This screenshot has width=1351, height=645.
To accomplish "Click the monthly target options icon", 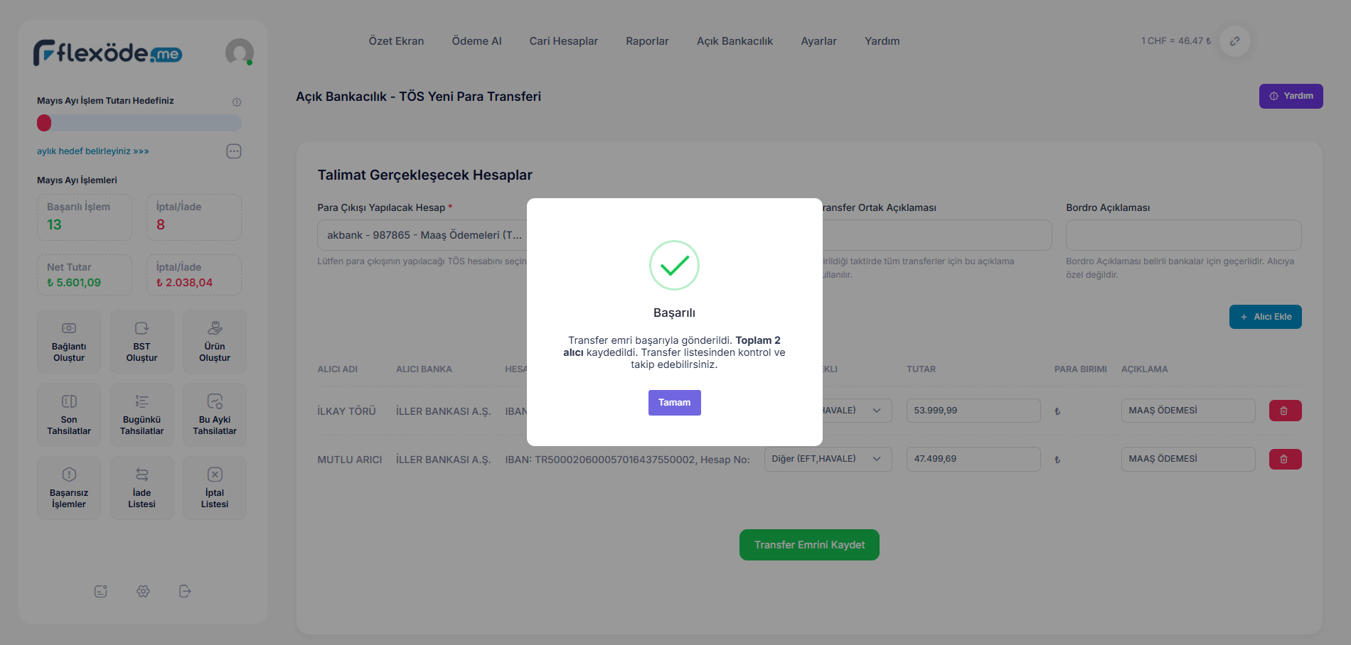I will click(x=234, y=151).
